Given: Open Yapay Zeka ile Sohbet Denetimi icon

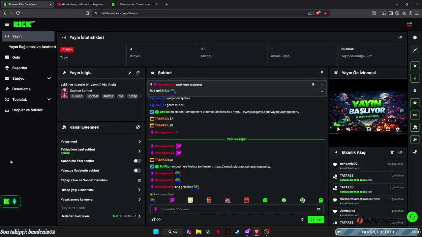Looking at the screenshot, I should pos(139,180).
